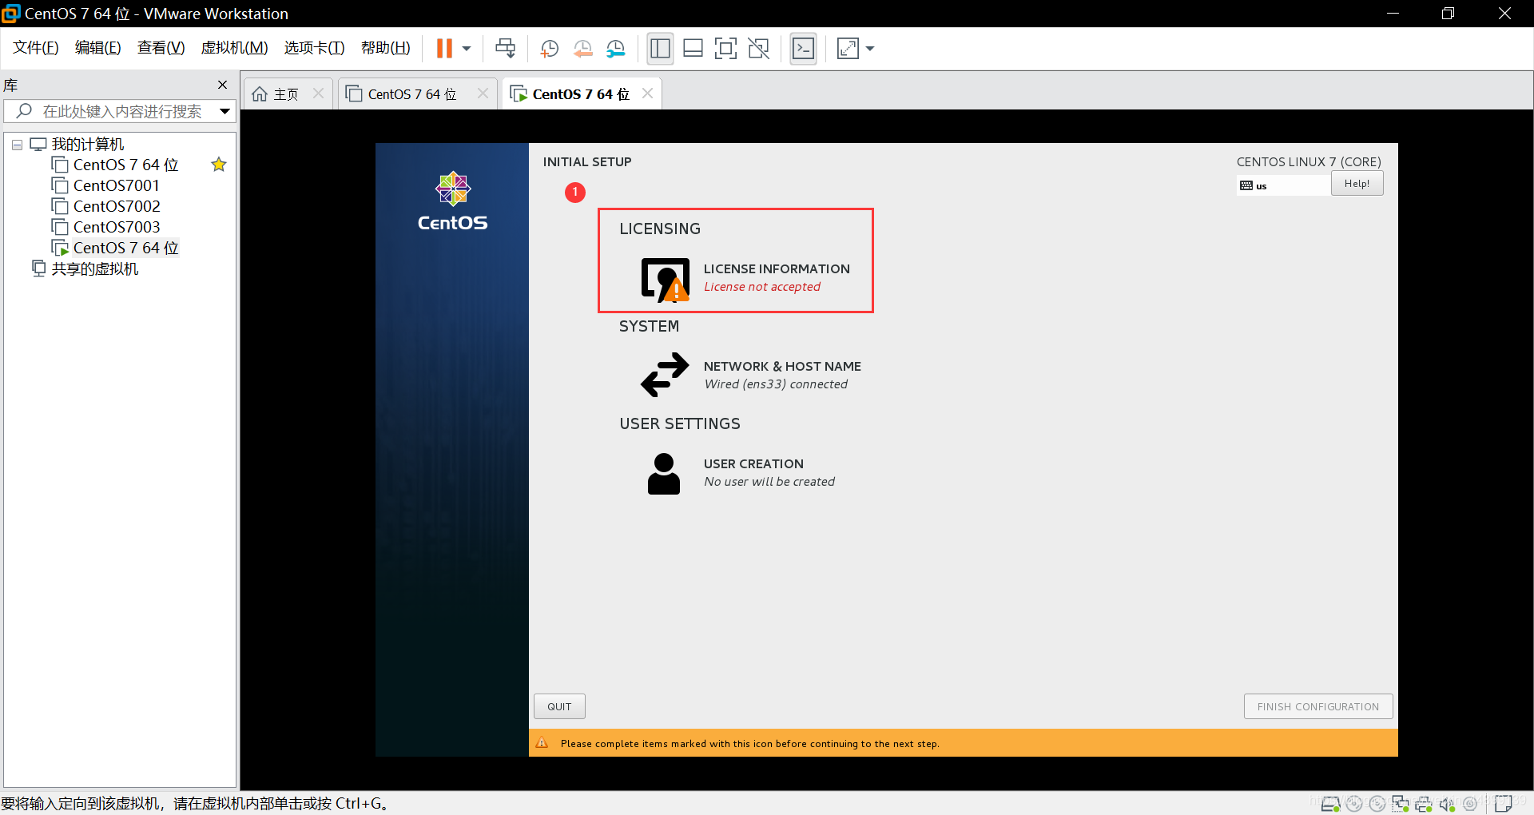1534x815 pixels.
Task: Toggle Unity mode icon
Action: point(758,49)
